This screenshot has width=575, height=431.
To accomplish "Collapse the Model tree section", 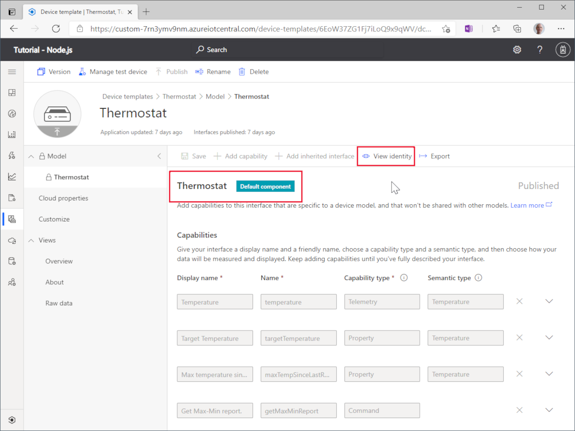I will [x=31, y=156].
